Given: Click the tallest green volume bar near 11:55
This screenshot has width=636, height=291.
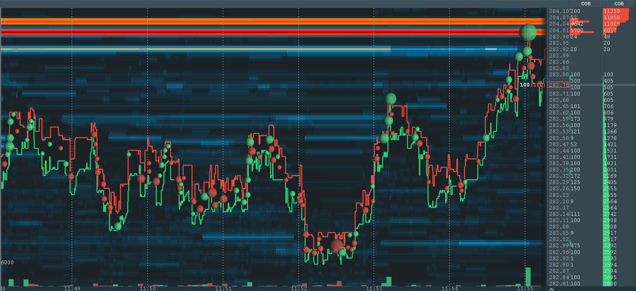Looking at the screenshot, I should (528, 276).
